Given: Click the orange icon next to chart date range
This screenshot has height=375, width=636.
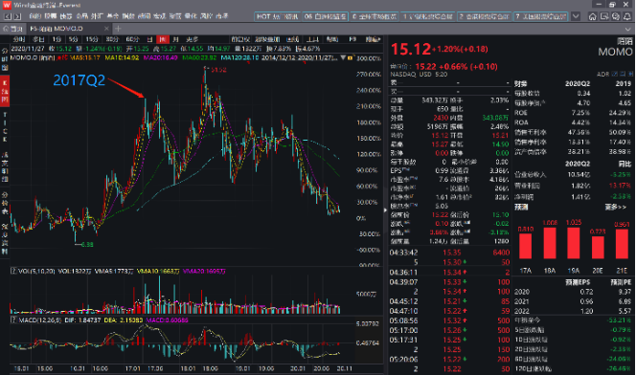Looking at the screenshot, I should point(350,58).
